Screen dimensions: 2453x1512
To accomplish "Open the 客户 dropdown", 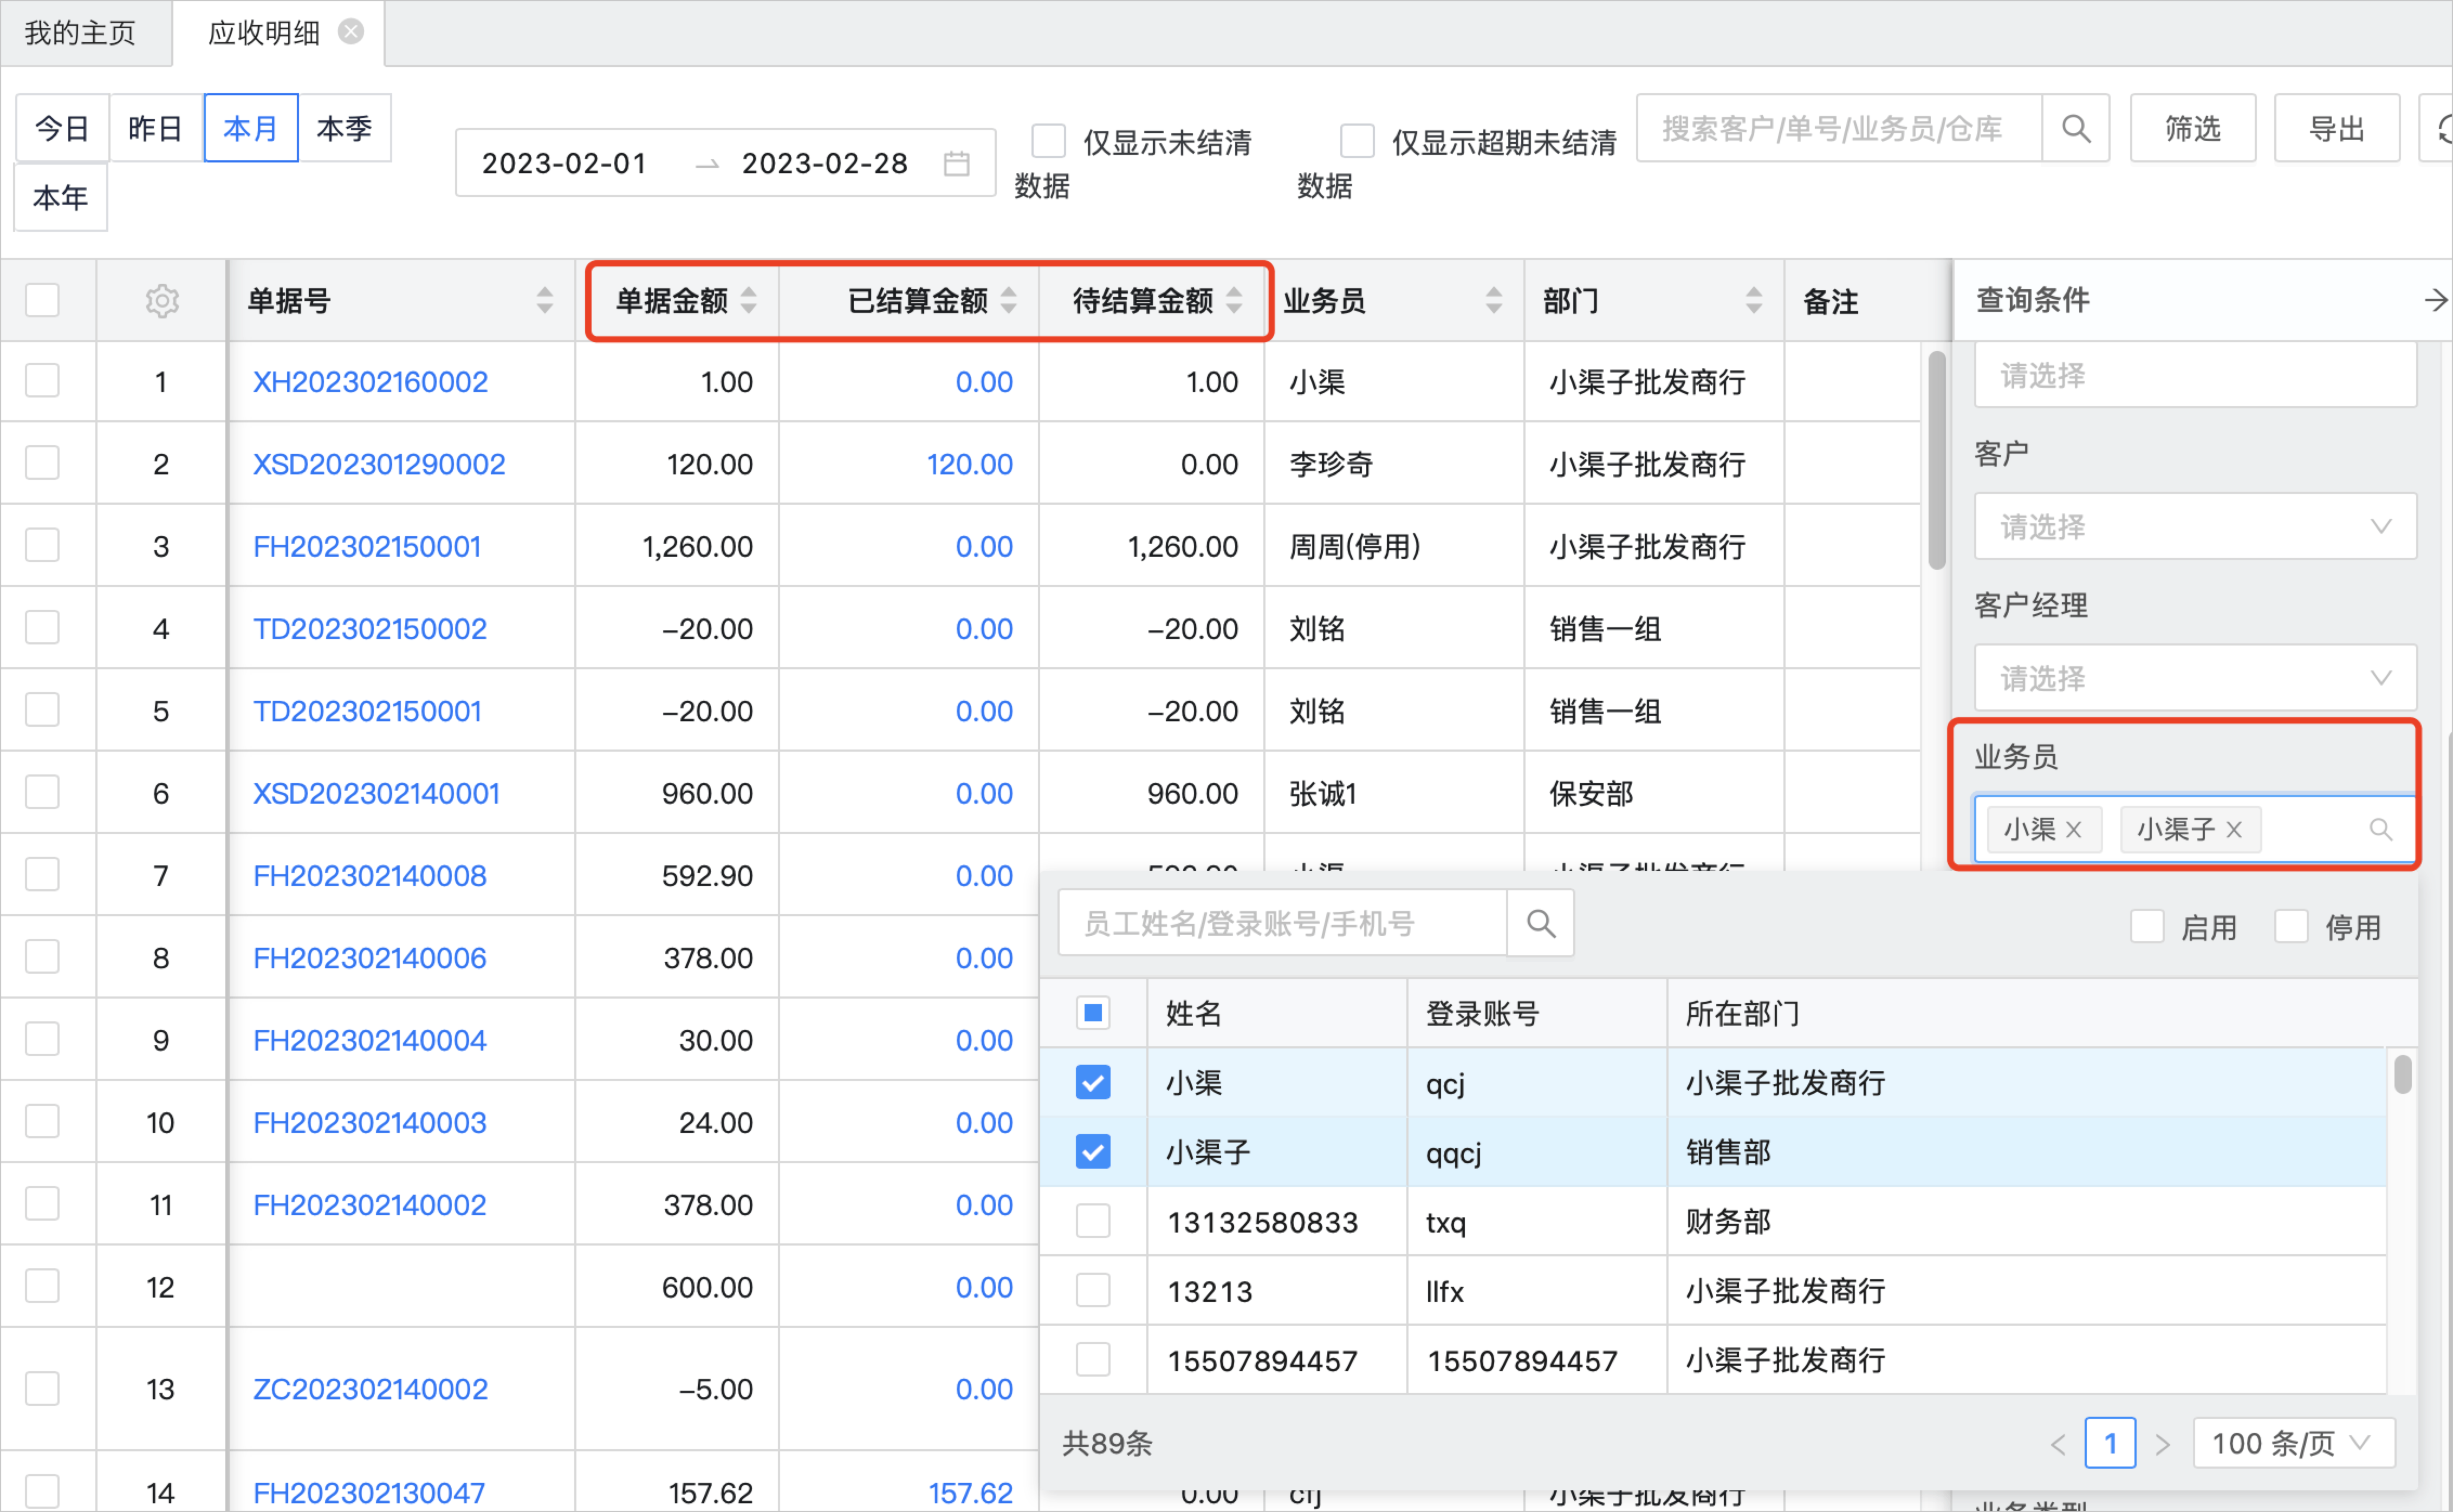I will point(2195,526).
